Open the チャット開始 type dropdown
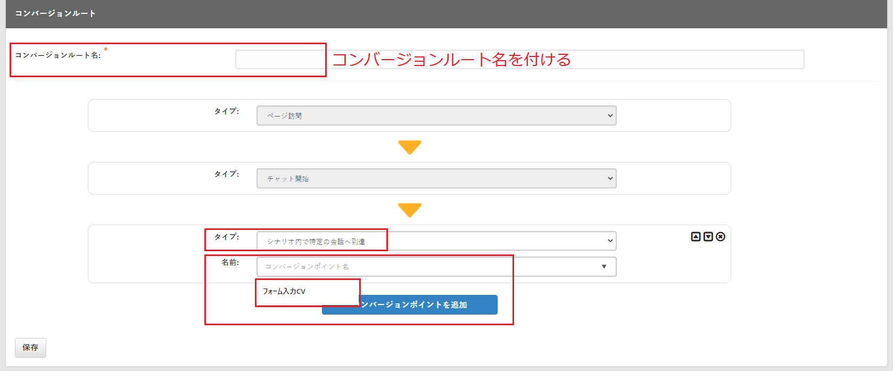Viewport: 893px width, 371px height. pyautogui.click(x=436, y=178)
